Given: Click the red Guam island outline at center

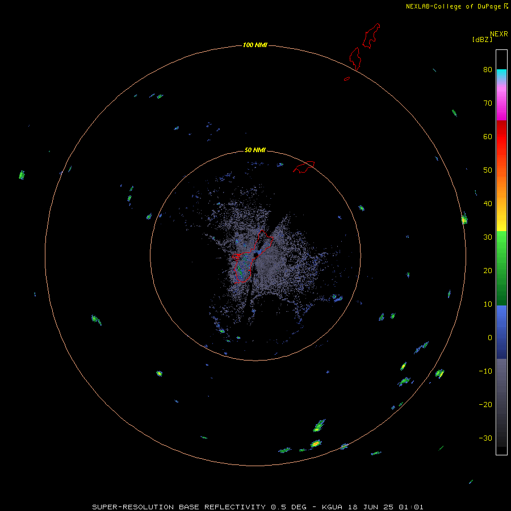Looking at the screenshot, I should tap(252, 256).
